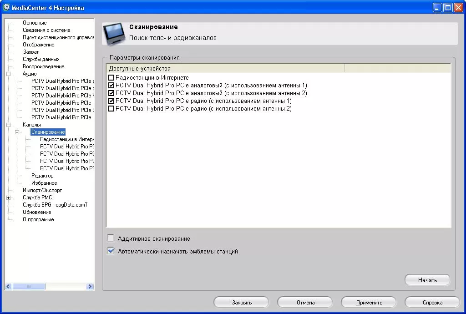Screen dimensions: 466x314
Task: Enable the Радиостанции в Интернете checkbox
Action: click(111, 78)
